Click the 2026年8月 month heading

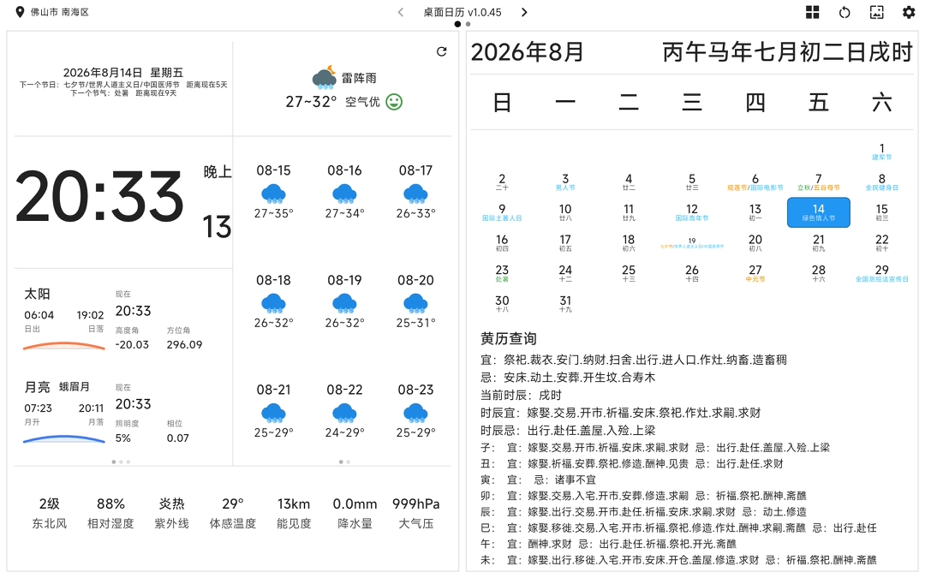point(527,52)
